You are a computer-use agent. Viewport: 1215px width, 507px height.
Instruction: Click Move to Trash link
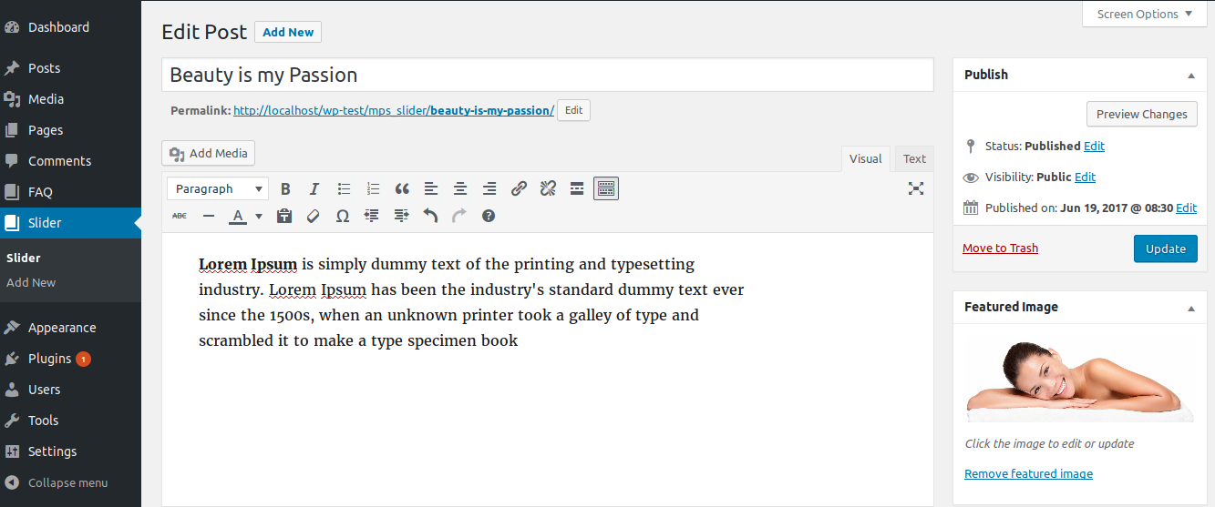tap(1000, 248)
